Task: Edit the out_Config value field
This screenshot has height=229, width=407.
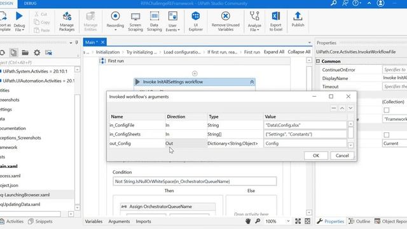Action: tap(305, 143)
